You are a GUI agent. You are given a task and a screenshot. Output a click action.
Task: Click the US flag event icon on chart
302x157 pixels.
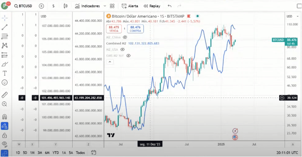click(235, 137)
